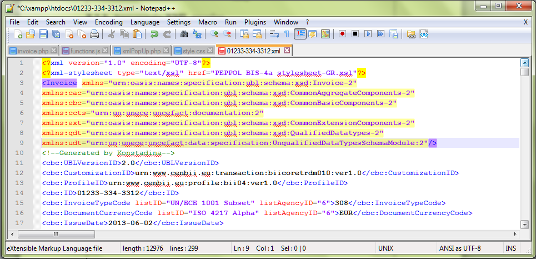Close the style.css tab
The height and width of the screenshot is (259, 536).
pyautogui.click(x=210, y=51)
